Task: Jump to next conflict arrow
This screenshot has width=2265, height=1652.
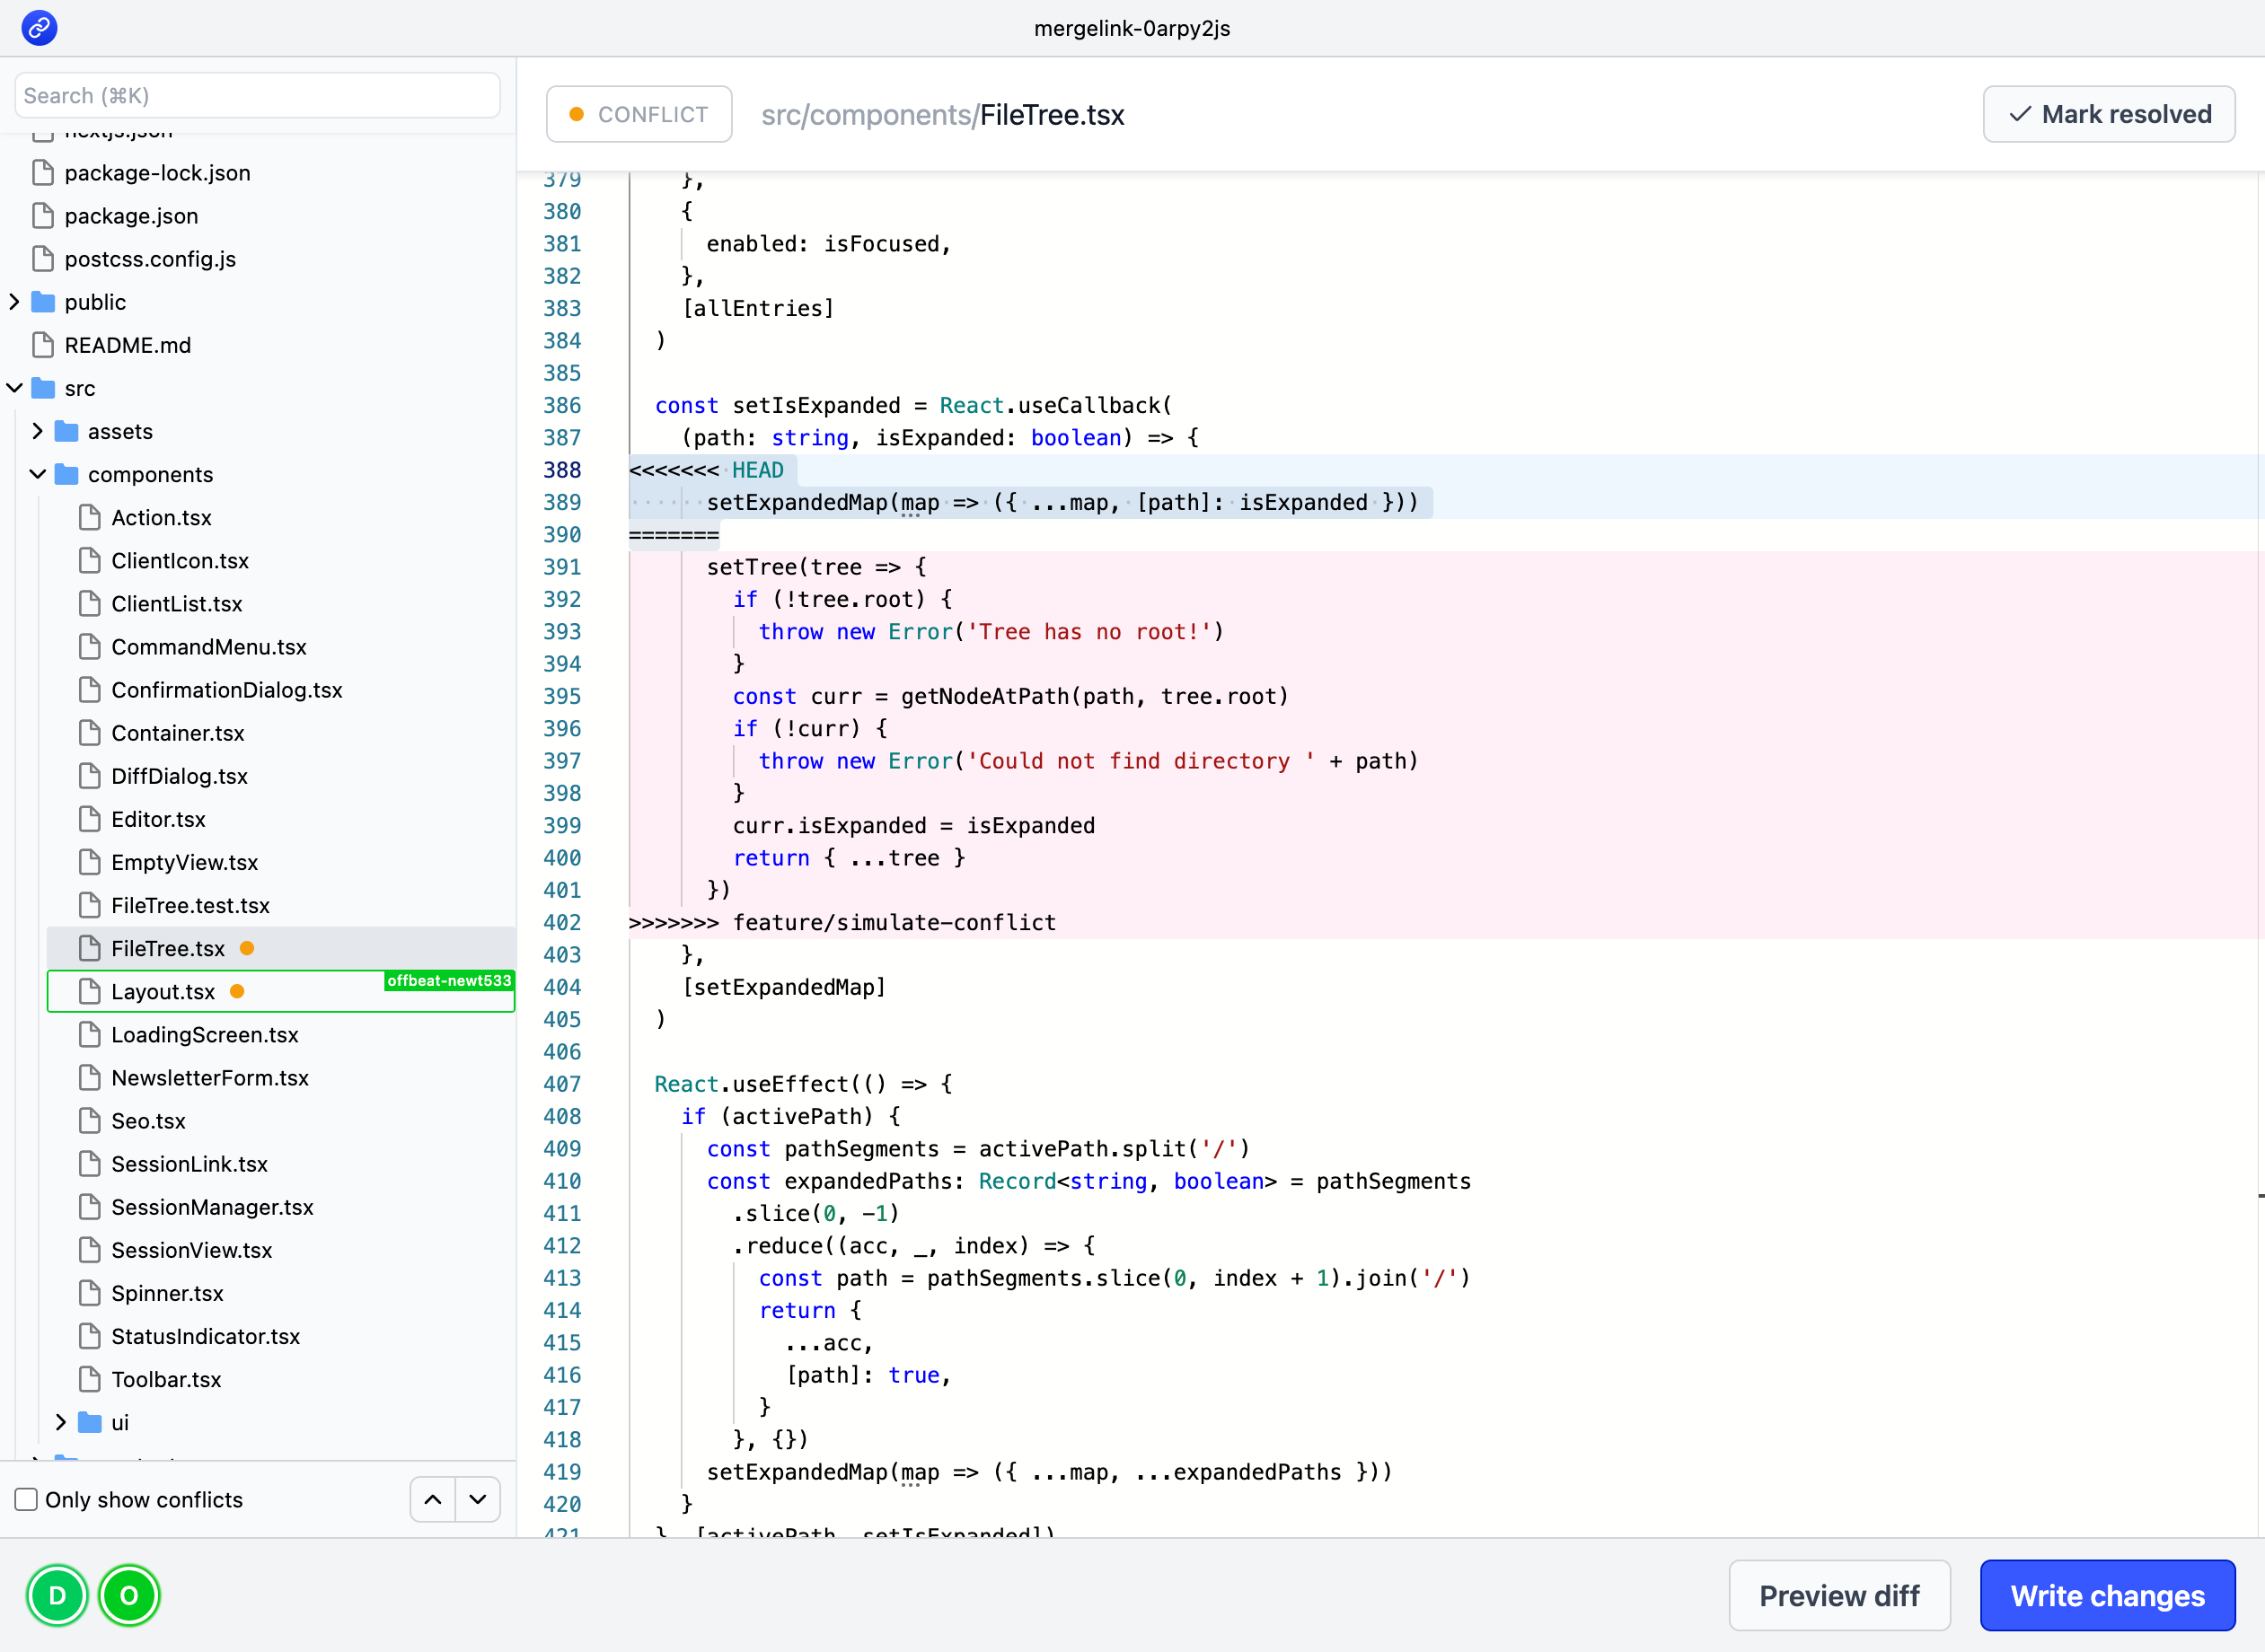Action: [x=478, y=1499]
